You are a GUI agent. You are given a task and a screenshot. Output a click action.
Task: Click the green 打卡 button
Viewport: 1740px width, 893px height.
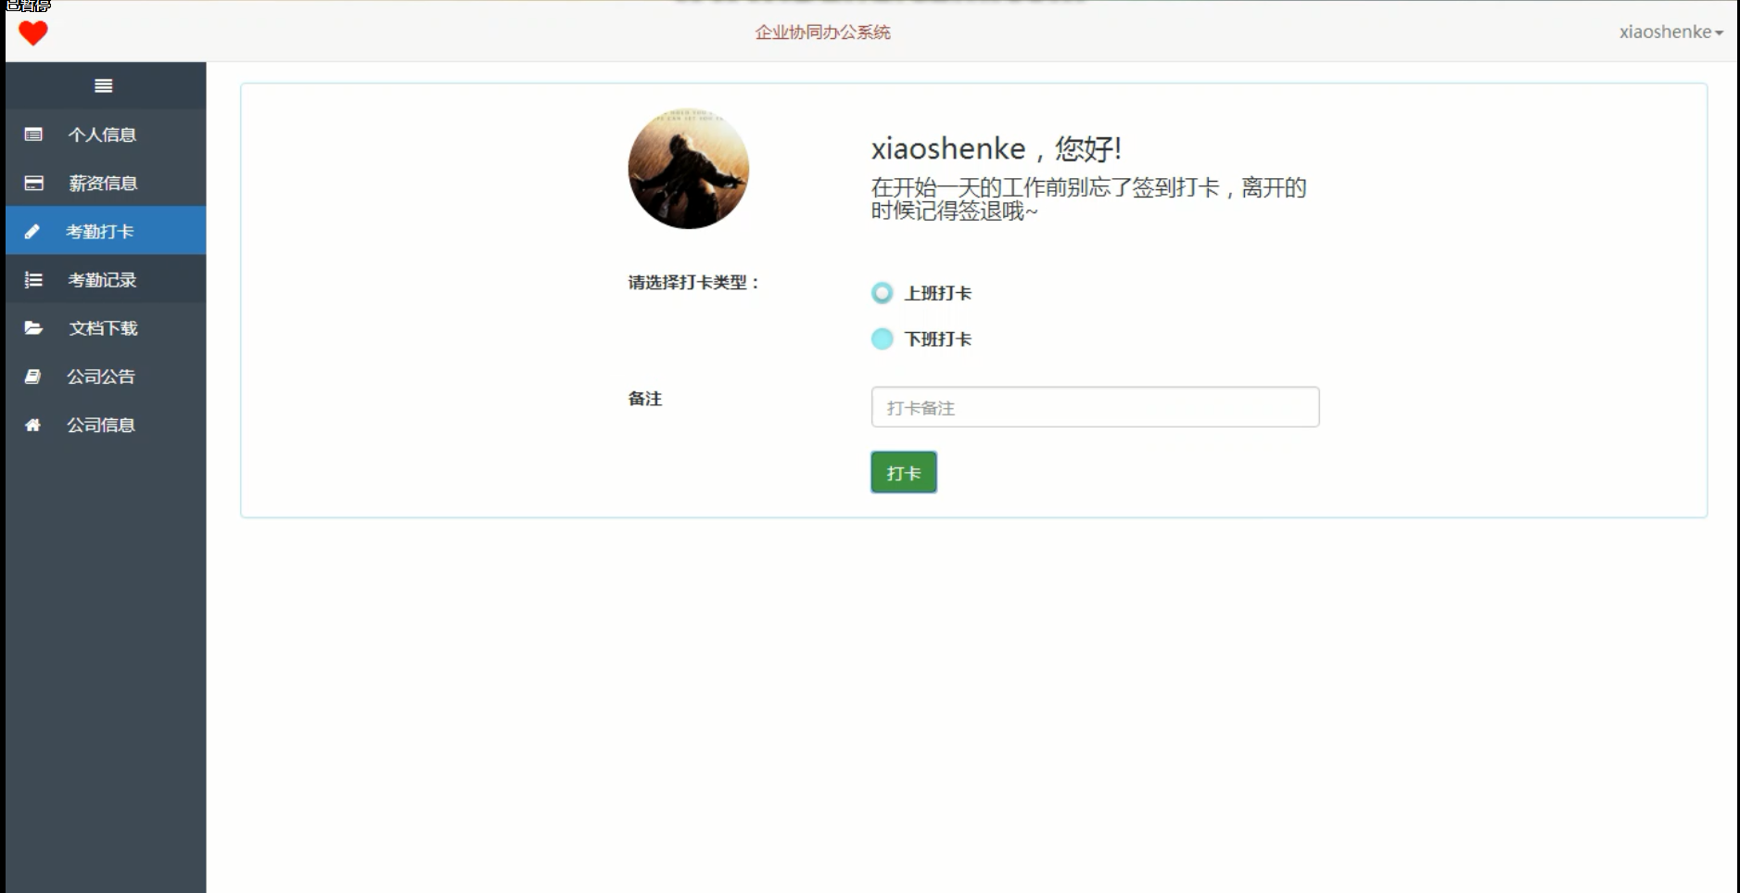[x=904, y=472]
